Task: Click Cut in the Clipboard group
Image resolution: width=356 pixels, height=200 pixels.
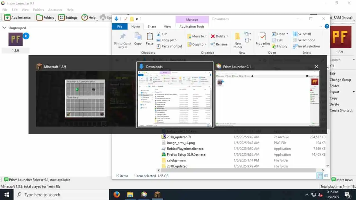Action: (x=162, y=34)
